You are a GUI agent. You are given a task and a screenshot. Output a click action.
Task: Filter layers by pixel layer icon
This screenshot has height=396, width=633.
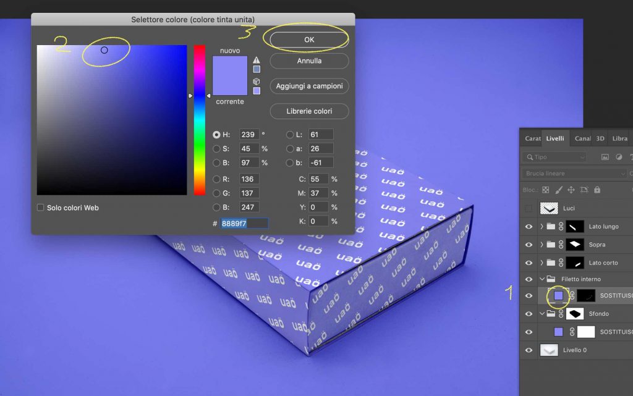point(605,158)
